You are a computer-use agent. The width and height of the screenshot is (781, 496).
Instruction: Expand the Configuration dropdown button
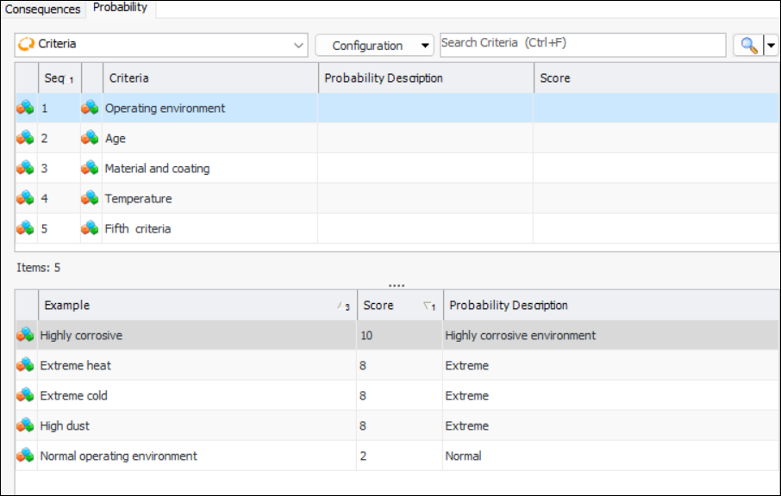[425, 46]
